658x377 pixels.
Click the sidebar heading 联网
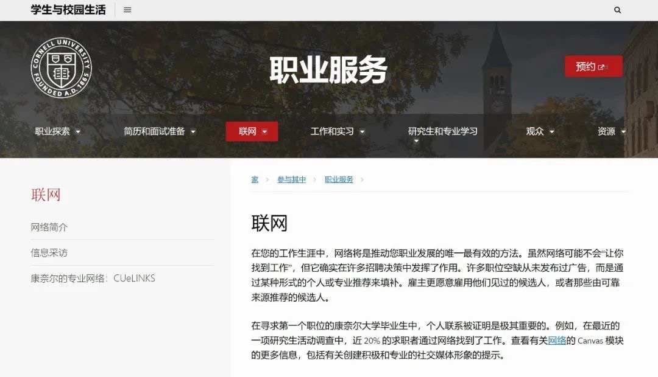pos(46,195)
